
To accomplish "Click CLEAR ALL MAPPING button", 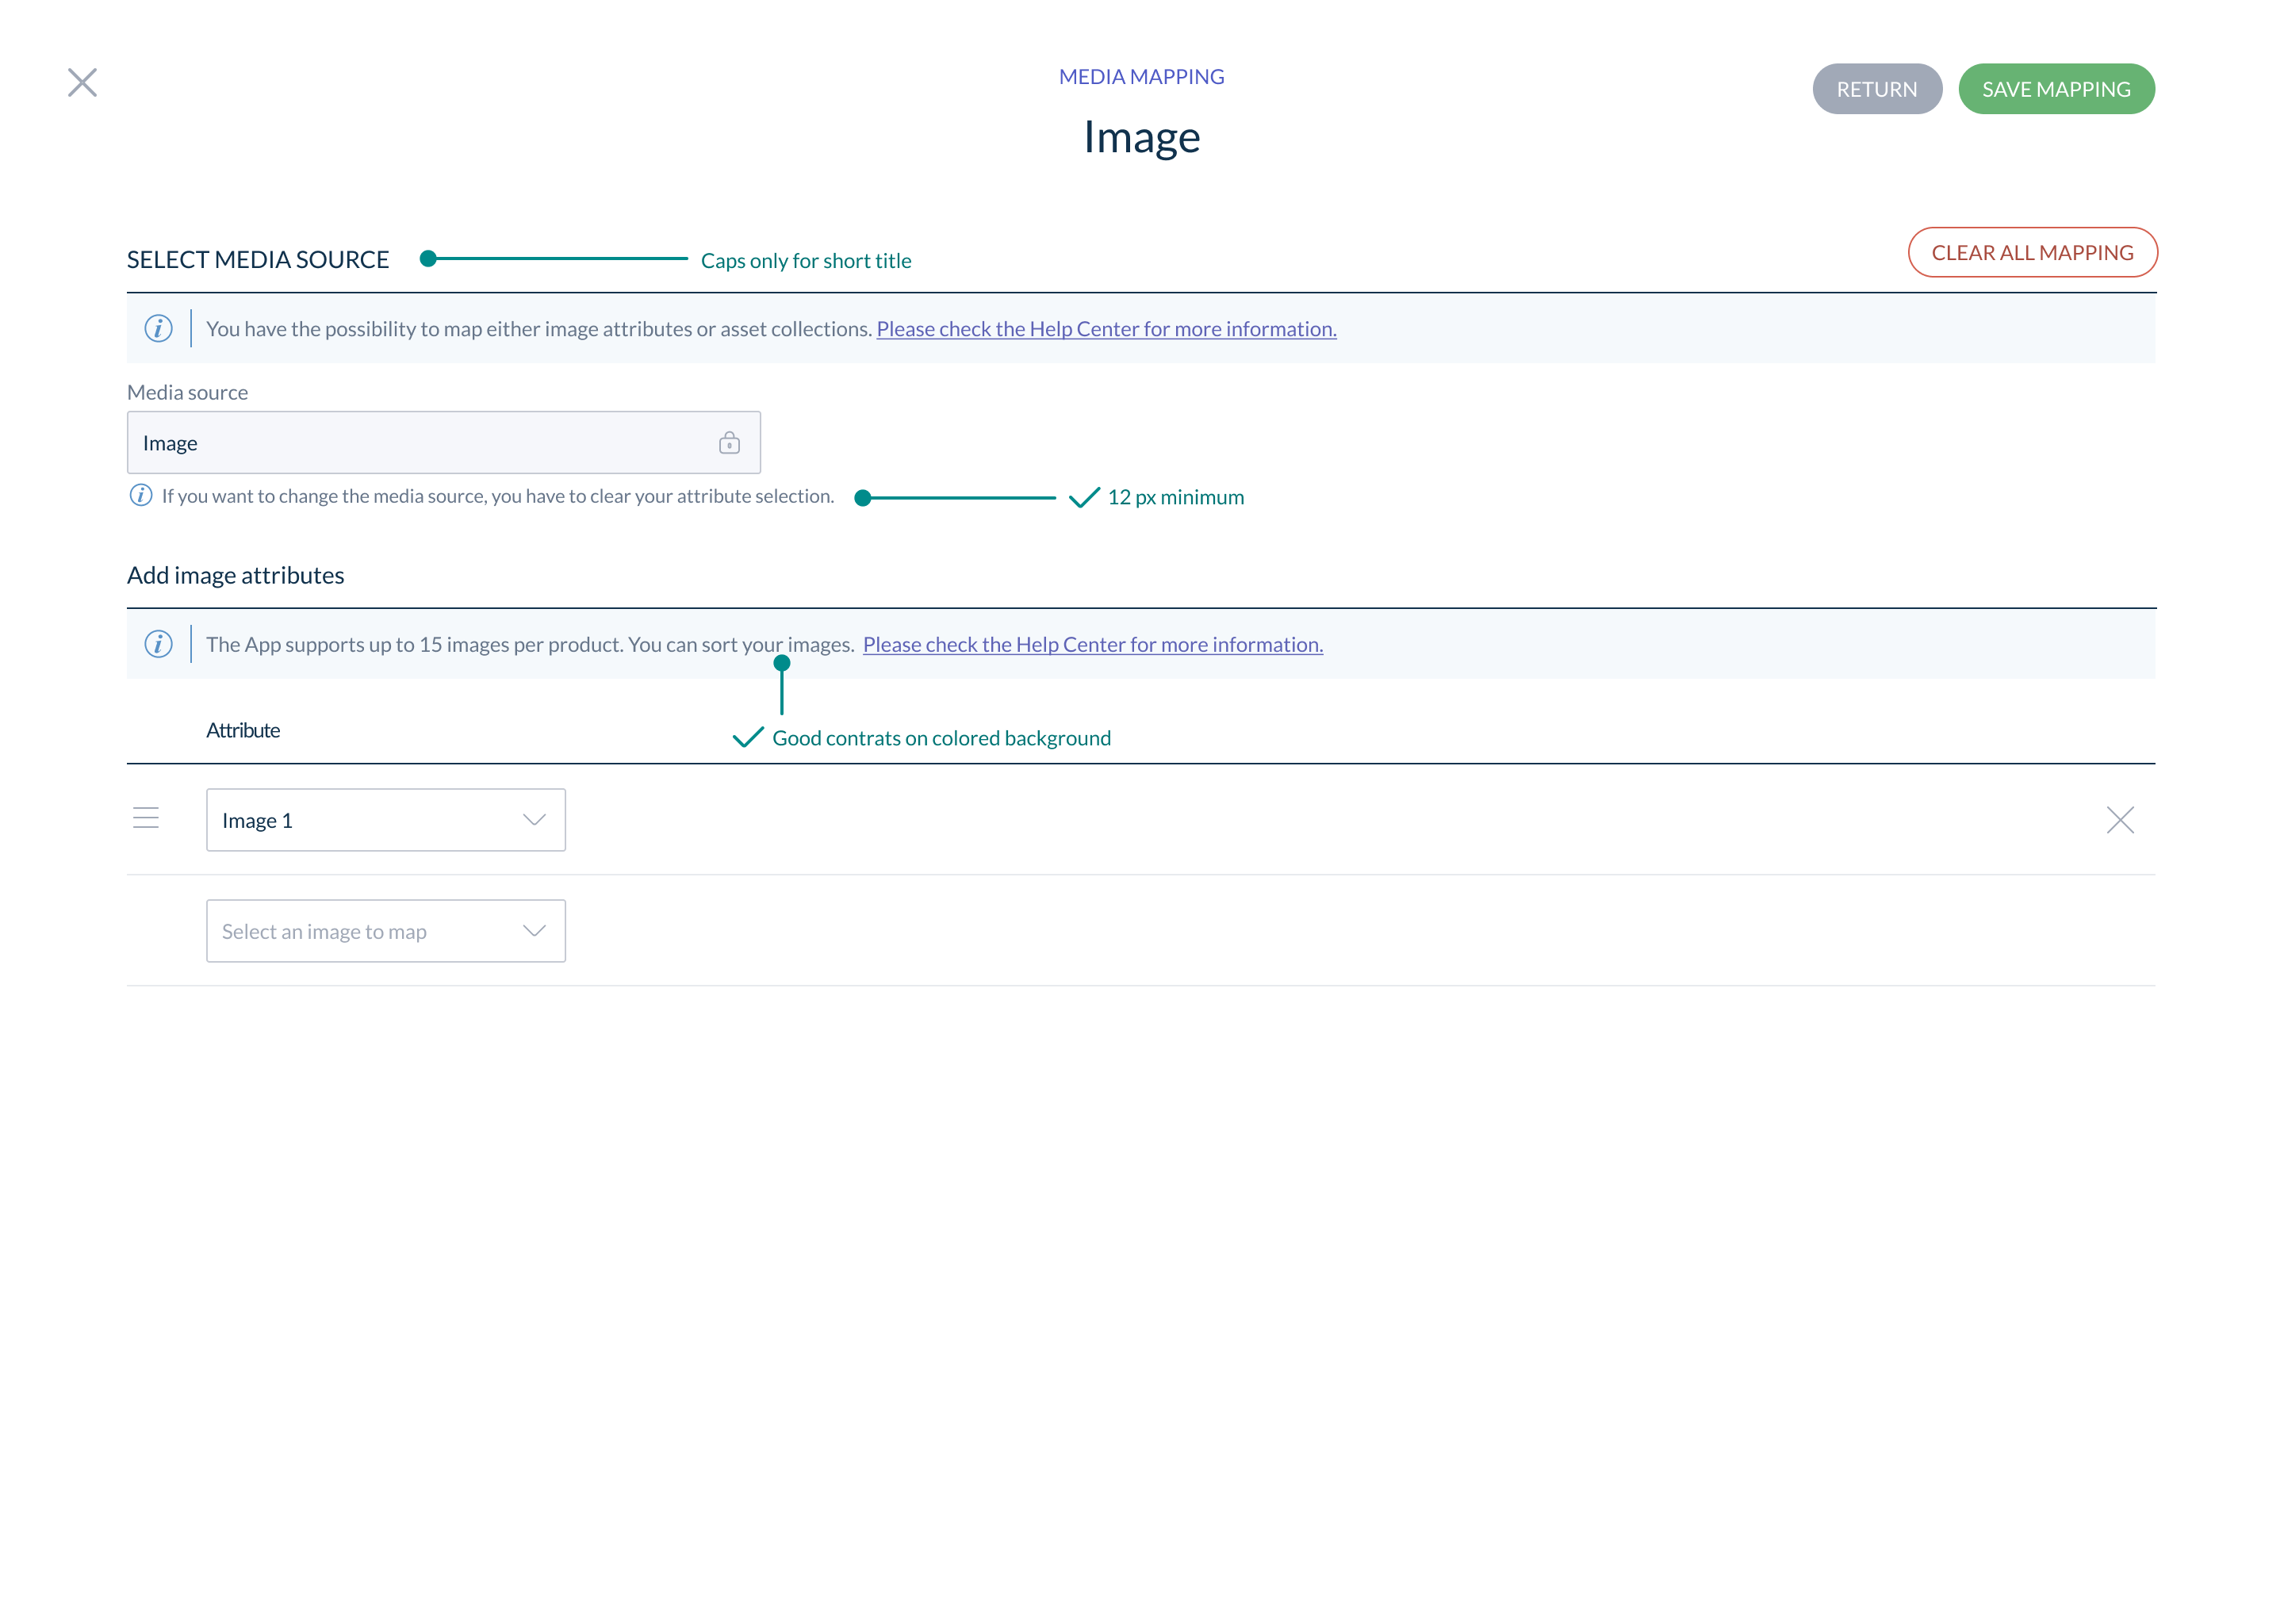I will [2031, 253].
